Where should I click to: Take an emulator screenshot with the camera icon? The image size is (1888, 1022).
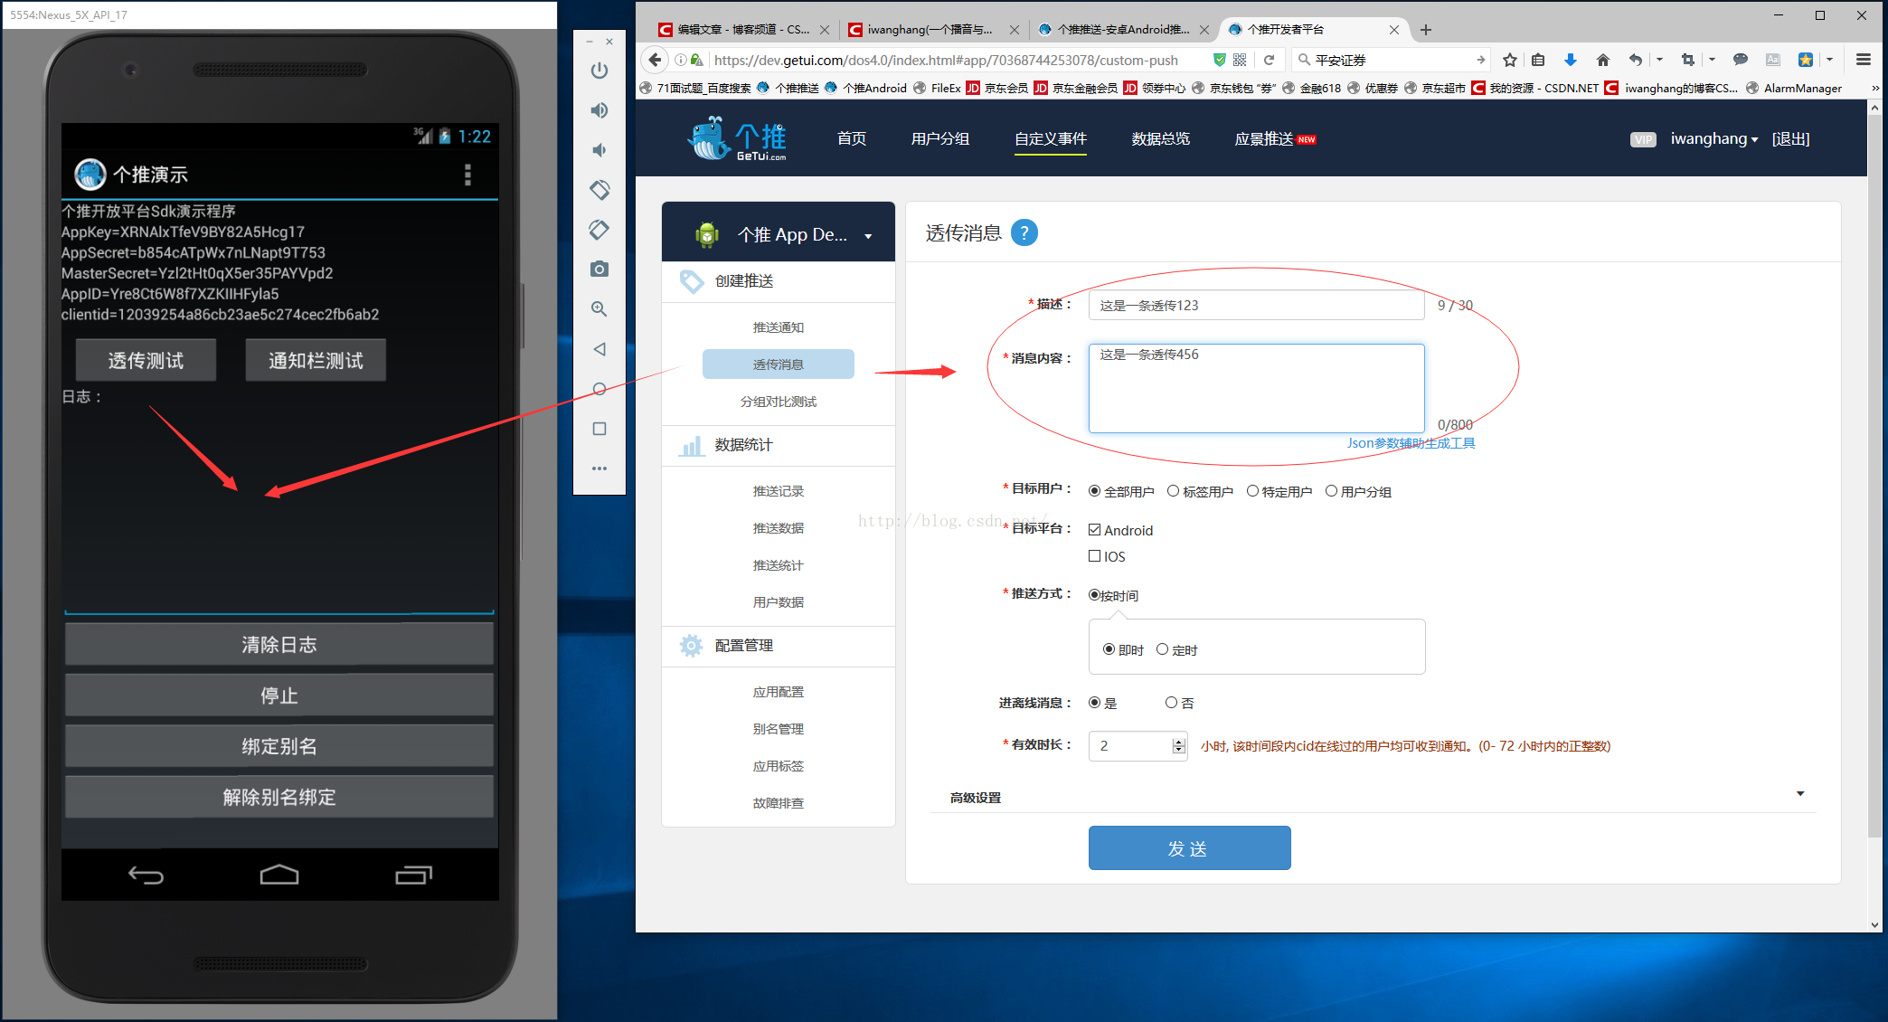click(x=599, y=270)
